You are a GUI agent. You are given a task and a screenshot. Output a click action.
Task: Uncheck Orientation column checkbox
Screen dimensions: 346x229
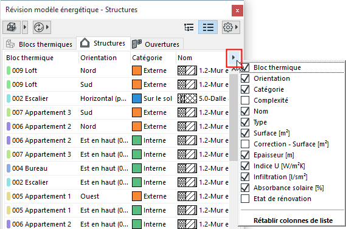point(245,78)
